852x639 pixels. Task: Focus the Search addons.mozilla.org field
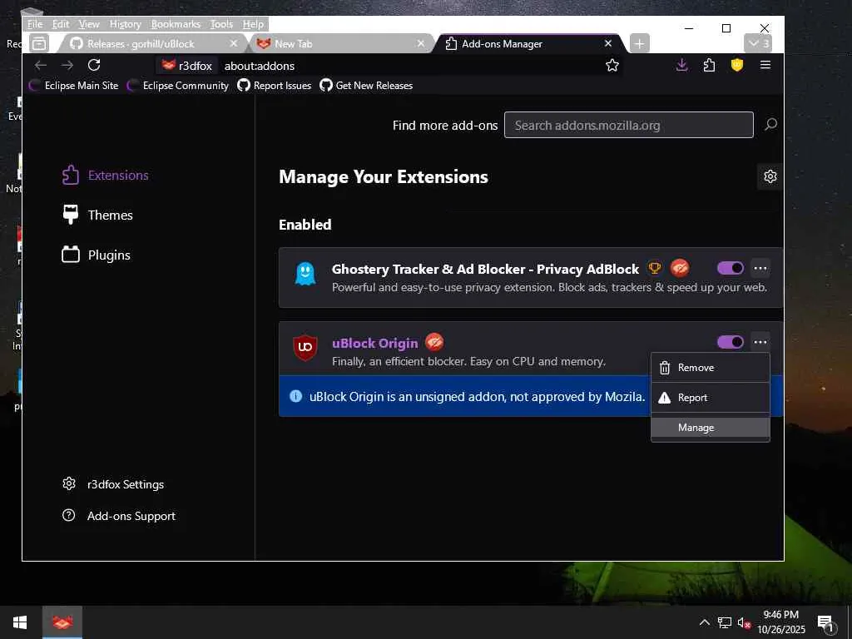tap(629, 125)
